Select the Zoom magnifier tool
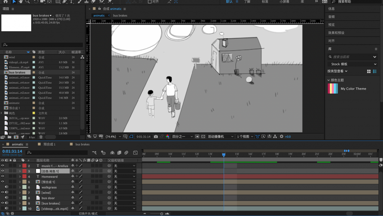The image size is (383, 216). [27, 1]
